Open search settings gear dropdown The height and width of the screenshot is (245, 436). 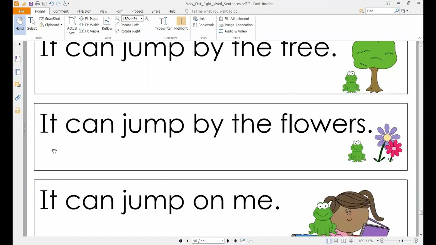404,11
